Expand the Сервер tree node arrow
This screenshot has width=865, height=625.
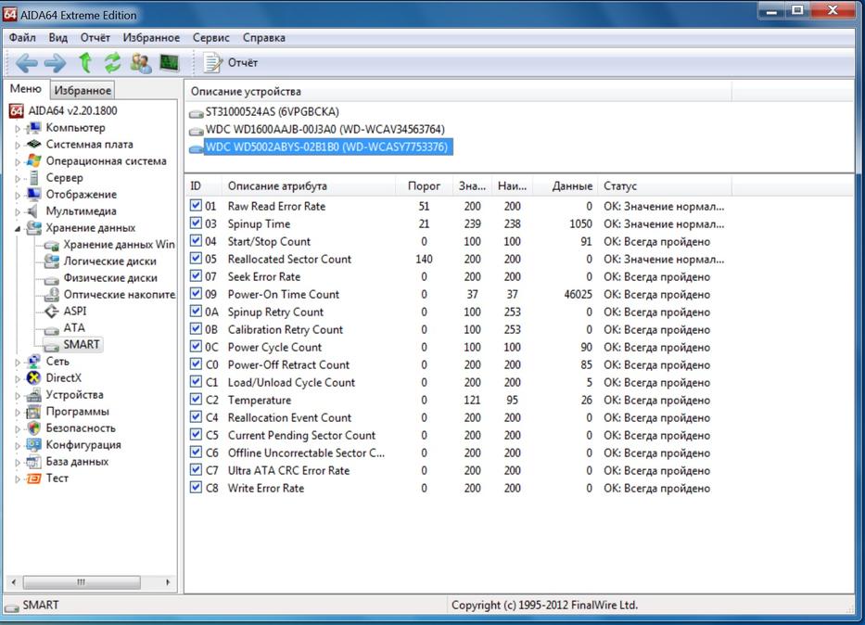[x=18, y=178]
